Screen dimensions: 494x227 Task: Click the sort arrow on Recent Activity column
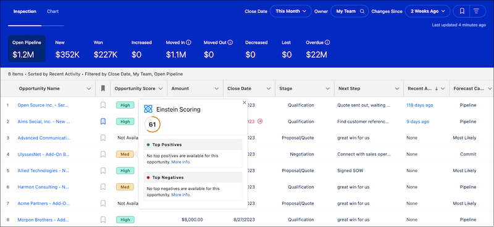pyautogui.click(x=437, y=89)
